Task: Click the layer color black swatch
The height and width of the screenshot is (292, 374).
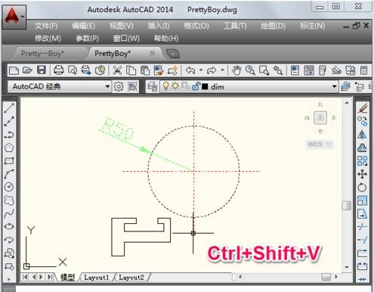Action: (205, 87)
